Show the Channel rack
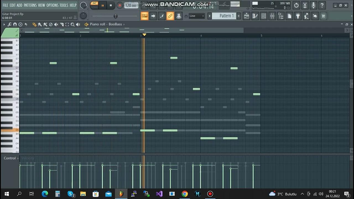 264,16
